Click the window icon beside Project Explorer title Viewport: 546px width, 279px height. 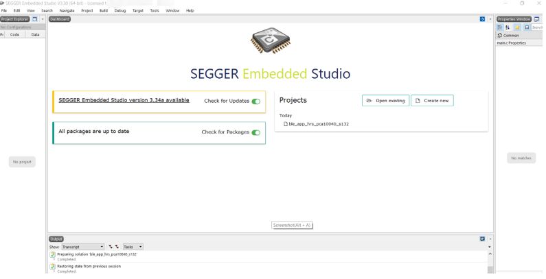35,19
